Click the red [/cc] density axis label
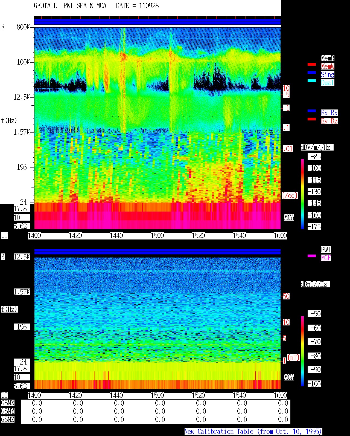The height and width of the screenshot is (436, 350). click(290, 195)
